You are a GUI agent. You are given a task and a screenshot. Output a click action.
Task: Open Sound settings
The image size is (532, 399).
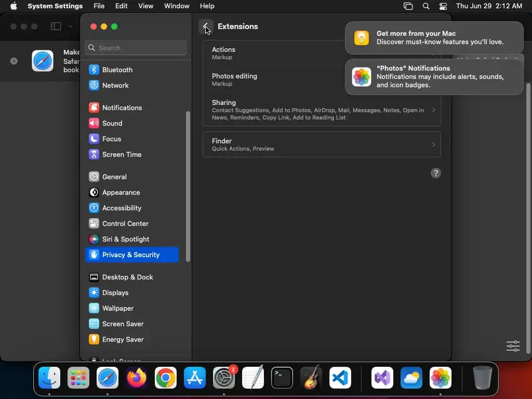[x=132, y=123]
